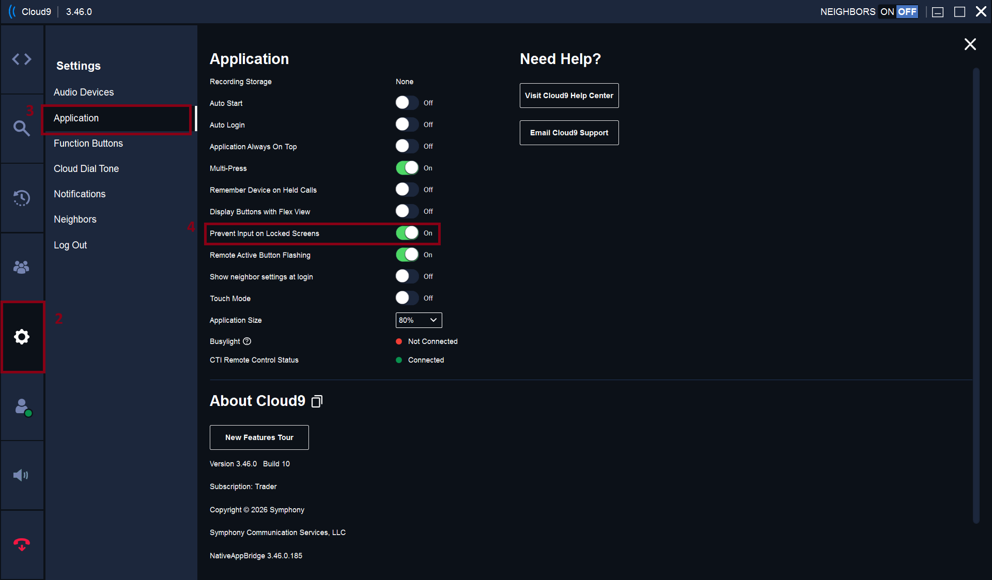The height and width of the screenshot is (580, 992).
Task: Click the NativeAppBridge 3.46.0.185 text
Action: (x=256, y=556)
